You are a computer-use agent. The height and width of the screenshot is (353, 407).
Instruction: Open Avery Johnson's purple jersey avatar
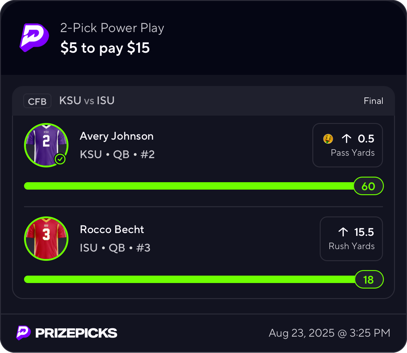coord(46,145)
